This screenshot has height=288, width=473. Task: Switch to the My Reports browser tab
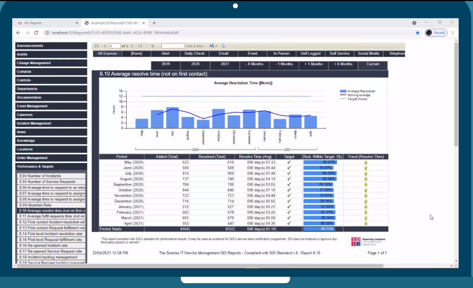pyautogui.click(x=47, y=23)
